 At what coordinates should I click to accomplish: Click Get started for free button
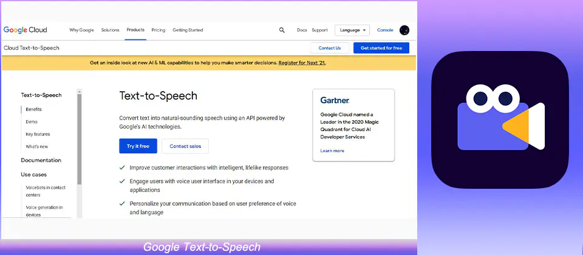[x=381, y=48]
